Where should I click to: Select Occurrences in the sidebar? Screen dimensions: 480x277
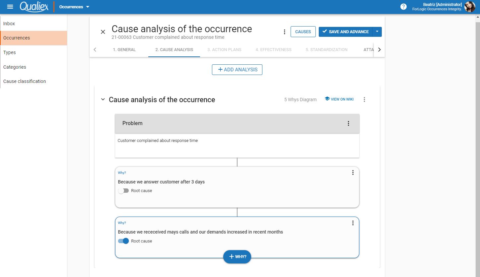click(34, 38)
